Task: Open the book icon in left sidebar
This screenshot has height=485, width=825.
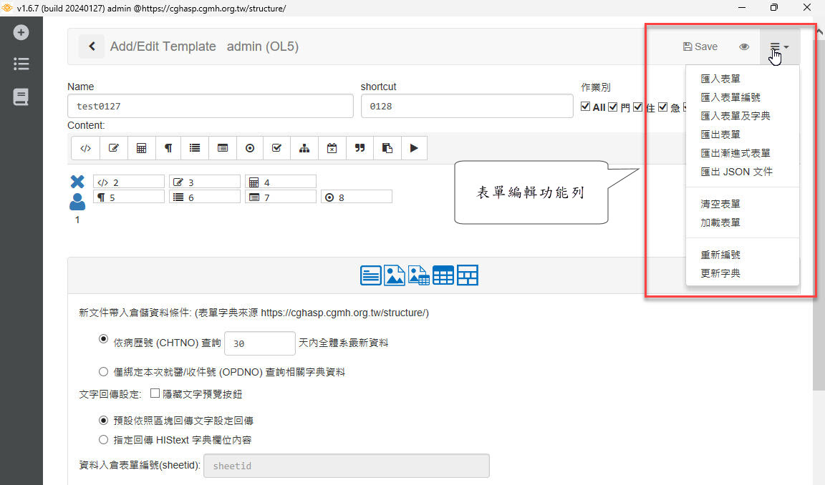Action: [x=21, y=97]
